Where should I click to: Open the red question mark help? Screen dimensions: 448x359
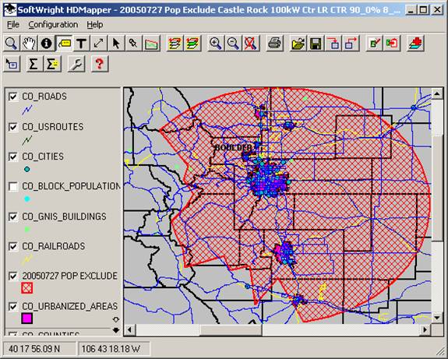[x=100, y=64]
